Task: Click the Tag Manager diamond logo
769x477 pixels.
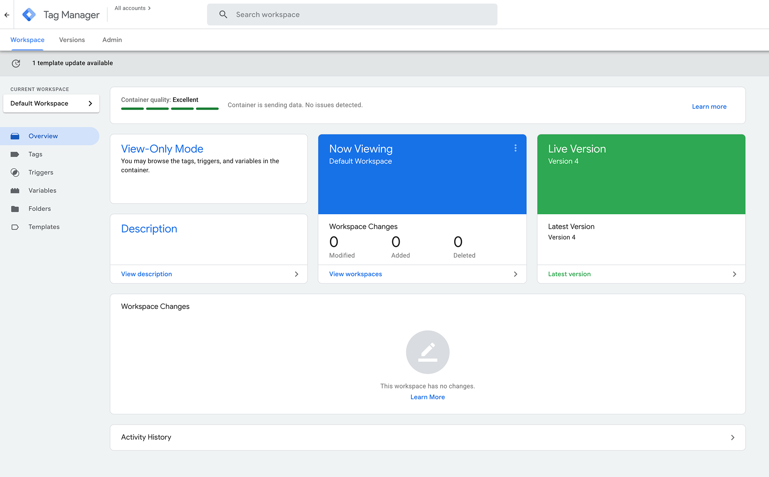Action: pyautogui.click(x=29, y=15)
